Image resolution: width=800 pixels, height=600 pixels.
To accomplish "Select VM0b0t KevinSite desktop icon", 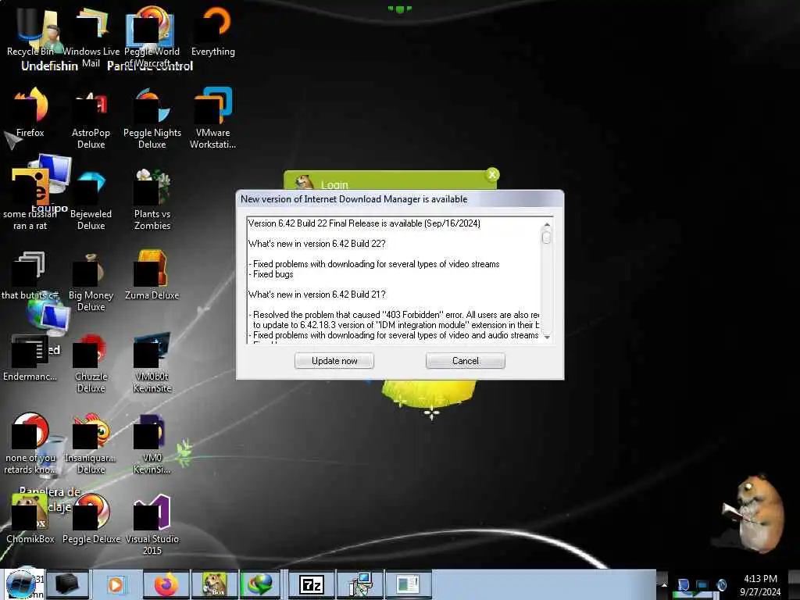I will 152,362.
